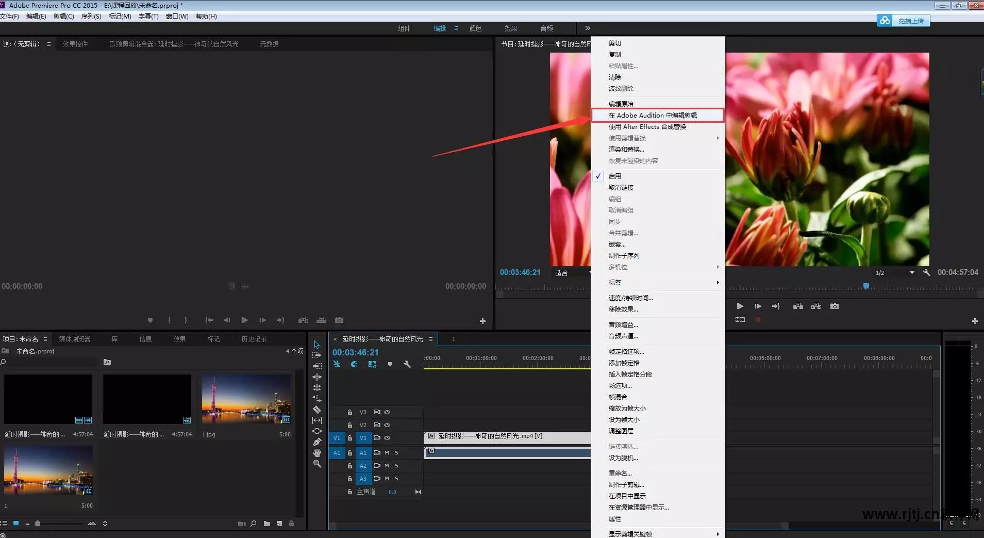Click New Item icon in Project panel

coord(279,524)
